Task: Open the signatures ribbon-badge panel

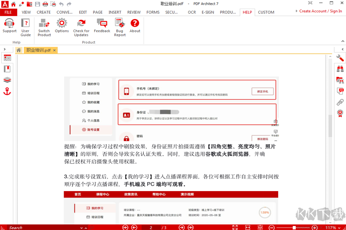Action: pyautogui.click(x=340, y=113)
